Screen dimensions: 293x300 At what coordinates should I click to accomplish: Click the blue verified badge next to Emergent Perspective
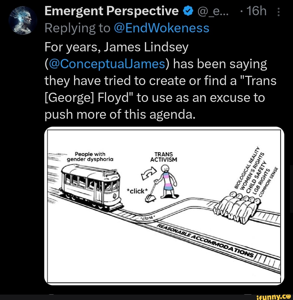[x=188, y=11]
